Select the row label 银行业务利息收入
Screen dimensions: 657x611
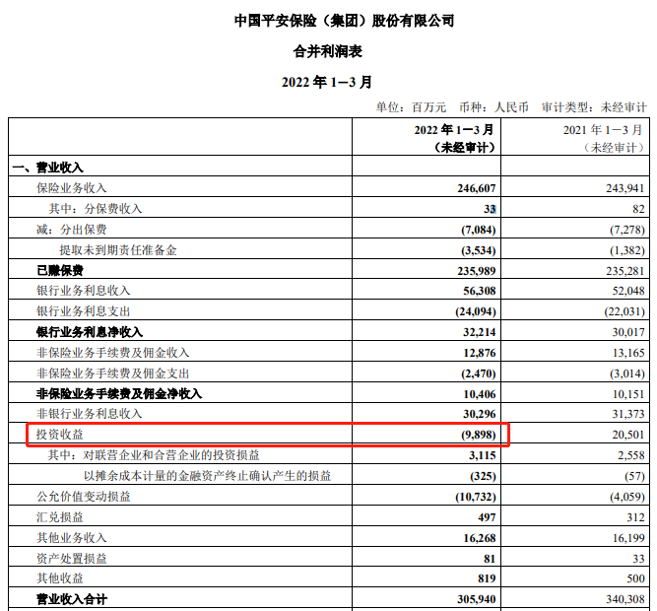pyautogui.click(x=84, y=291)
